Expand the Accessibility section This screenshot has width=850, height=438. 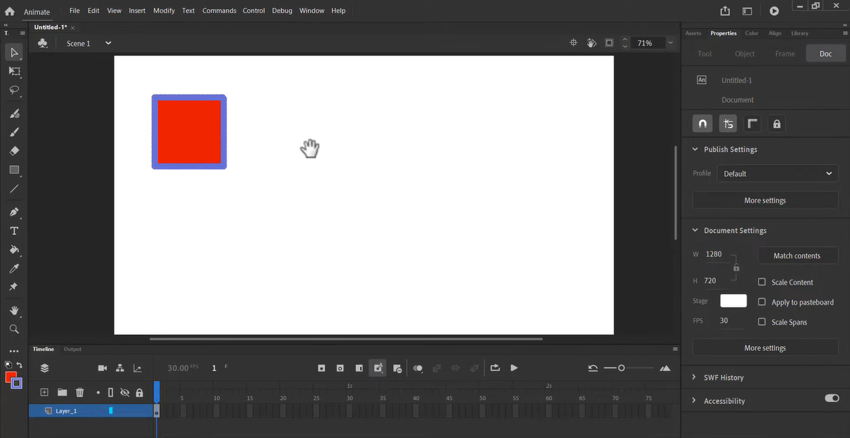tap(695, 400)
